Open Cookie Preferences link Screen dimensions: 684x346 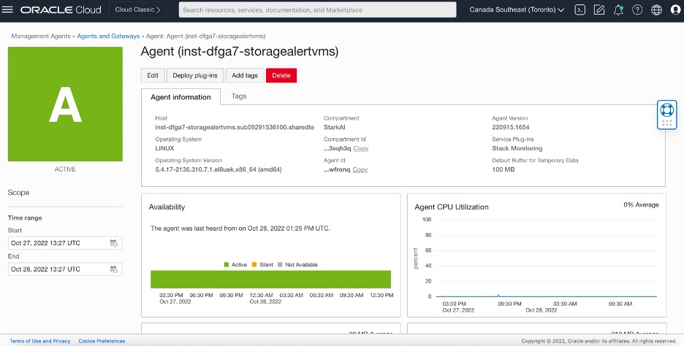(102, 341)
